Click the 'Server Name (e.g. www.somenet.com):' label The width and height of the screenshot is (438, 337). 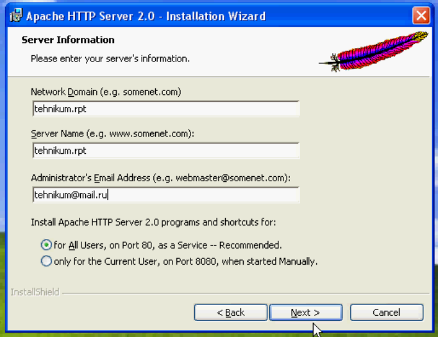point(112,134)
